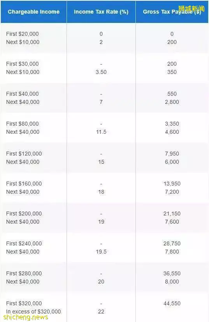Select the 13,950 tax payable value
Image resolution: width=209 pixels, height=322 pixels.
[x=172, y=184]
